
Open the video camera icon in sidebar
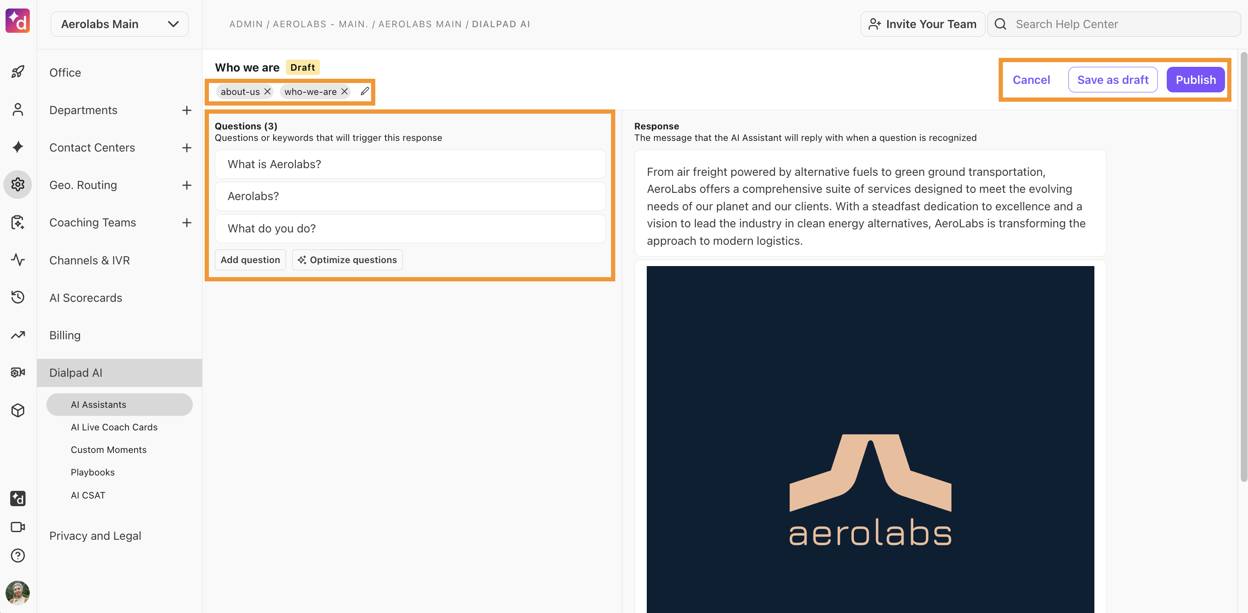pos(18,527)
